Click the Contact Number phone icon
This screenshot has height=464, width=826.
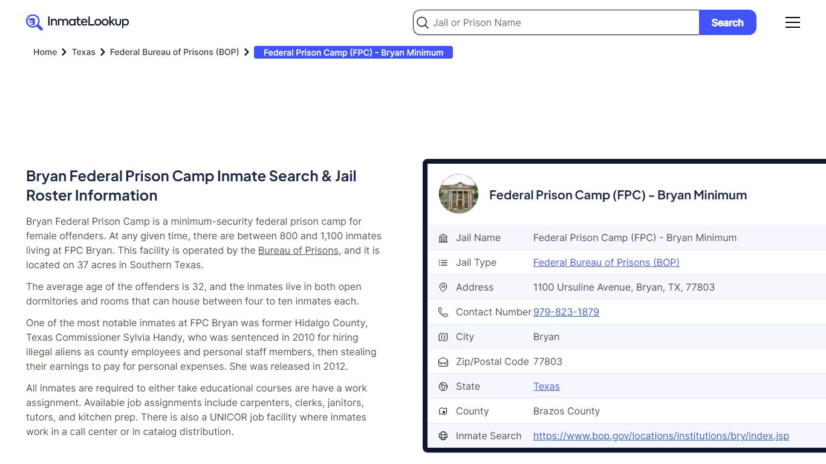click(443, 312)
